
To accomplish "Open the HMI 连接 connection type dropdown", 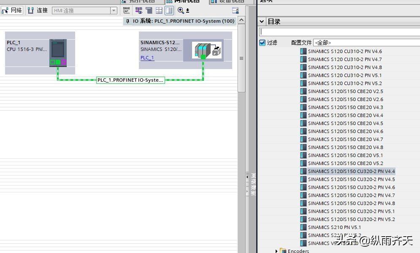I will (114, 11).
